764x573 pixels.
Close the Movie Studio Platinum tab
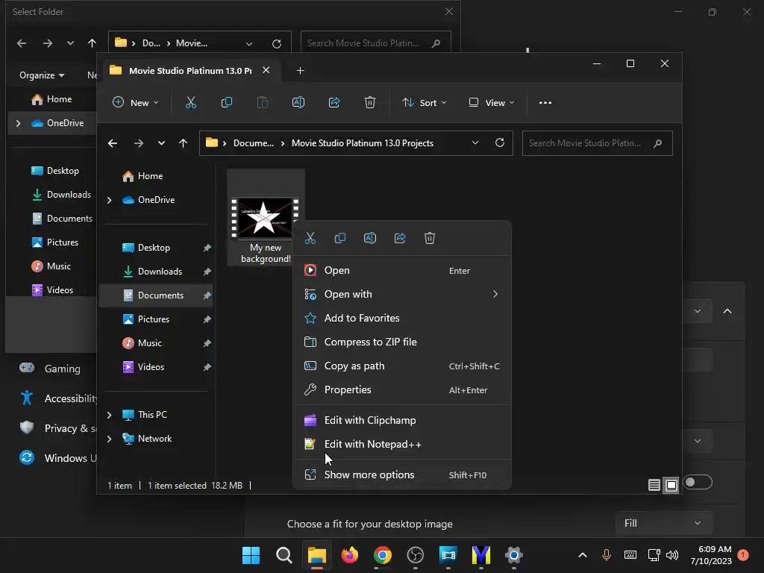[x=266, y=70]
